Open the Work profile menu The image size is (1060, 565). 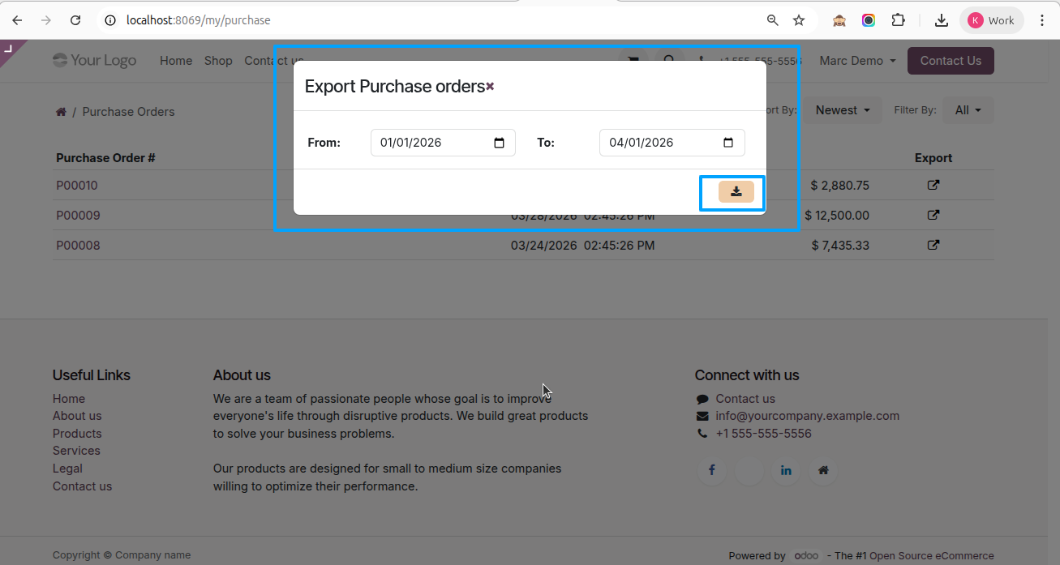click(x=991, y=20)
